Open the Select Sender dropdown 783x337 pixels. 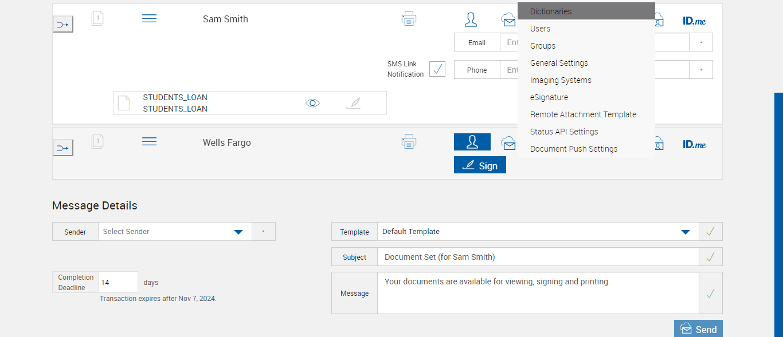(238, 232)
